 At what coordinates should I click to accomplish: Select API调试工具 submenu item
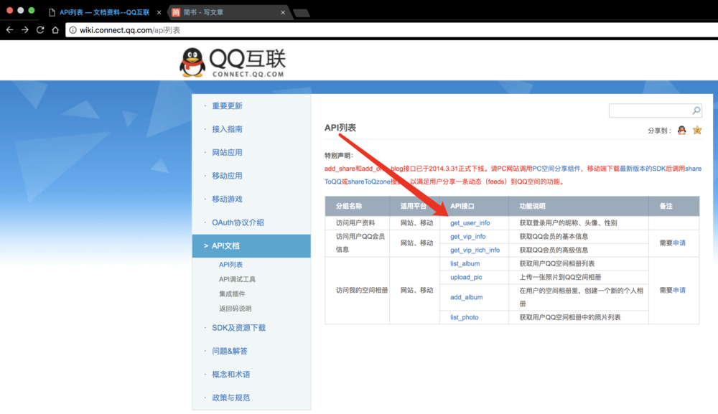tap(237, 279)
